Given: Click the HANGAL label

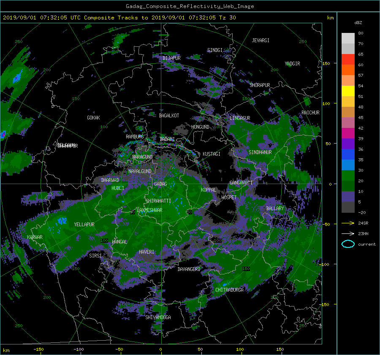Looking at the screenshot, I should [119, 242].
